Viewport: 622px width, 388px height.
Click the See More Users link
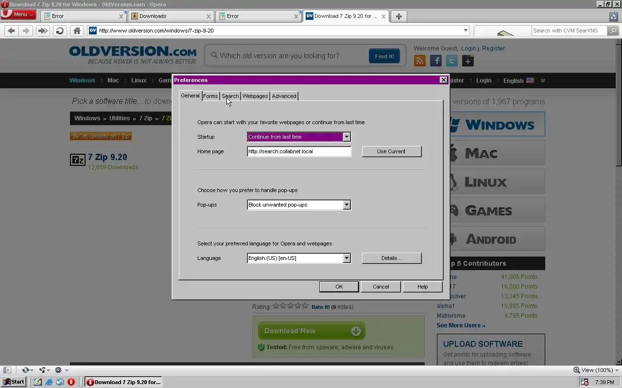[x=461, y=325]
